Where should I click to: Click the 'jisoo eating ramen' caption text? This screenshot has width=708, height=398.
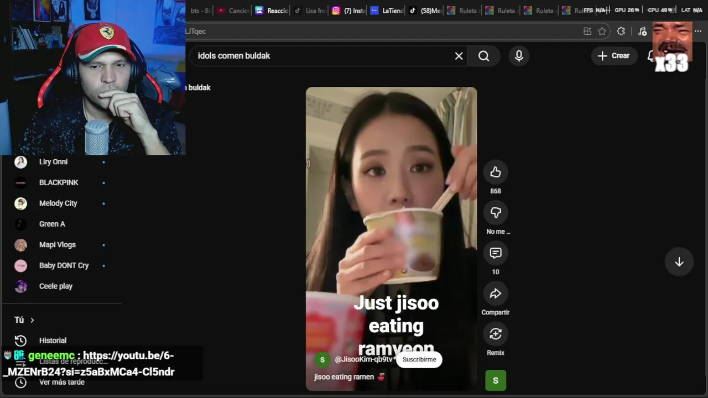pos(344,377)
